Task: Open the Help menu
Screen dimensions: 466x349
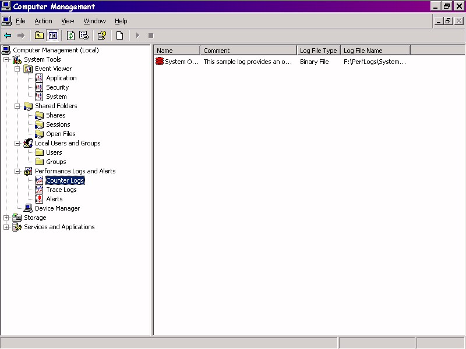Action: tap(121, 21)
